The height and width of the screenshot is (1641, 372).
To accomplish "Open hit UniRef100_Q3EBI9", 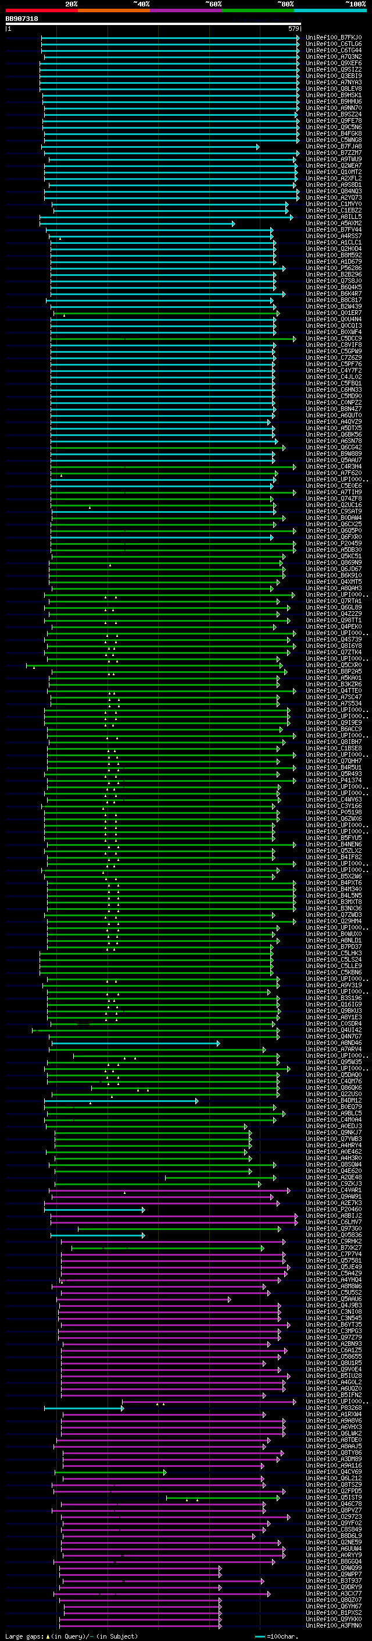I will click(334, 76).
